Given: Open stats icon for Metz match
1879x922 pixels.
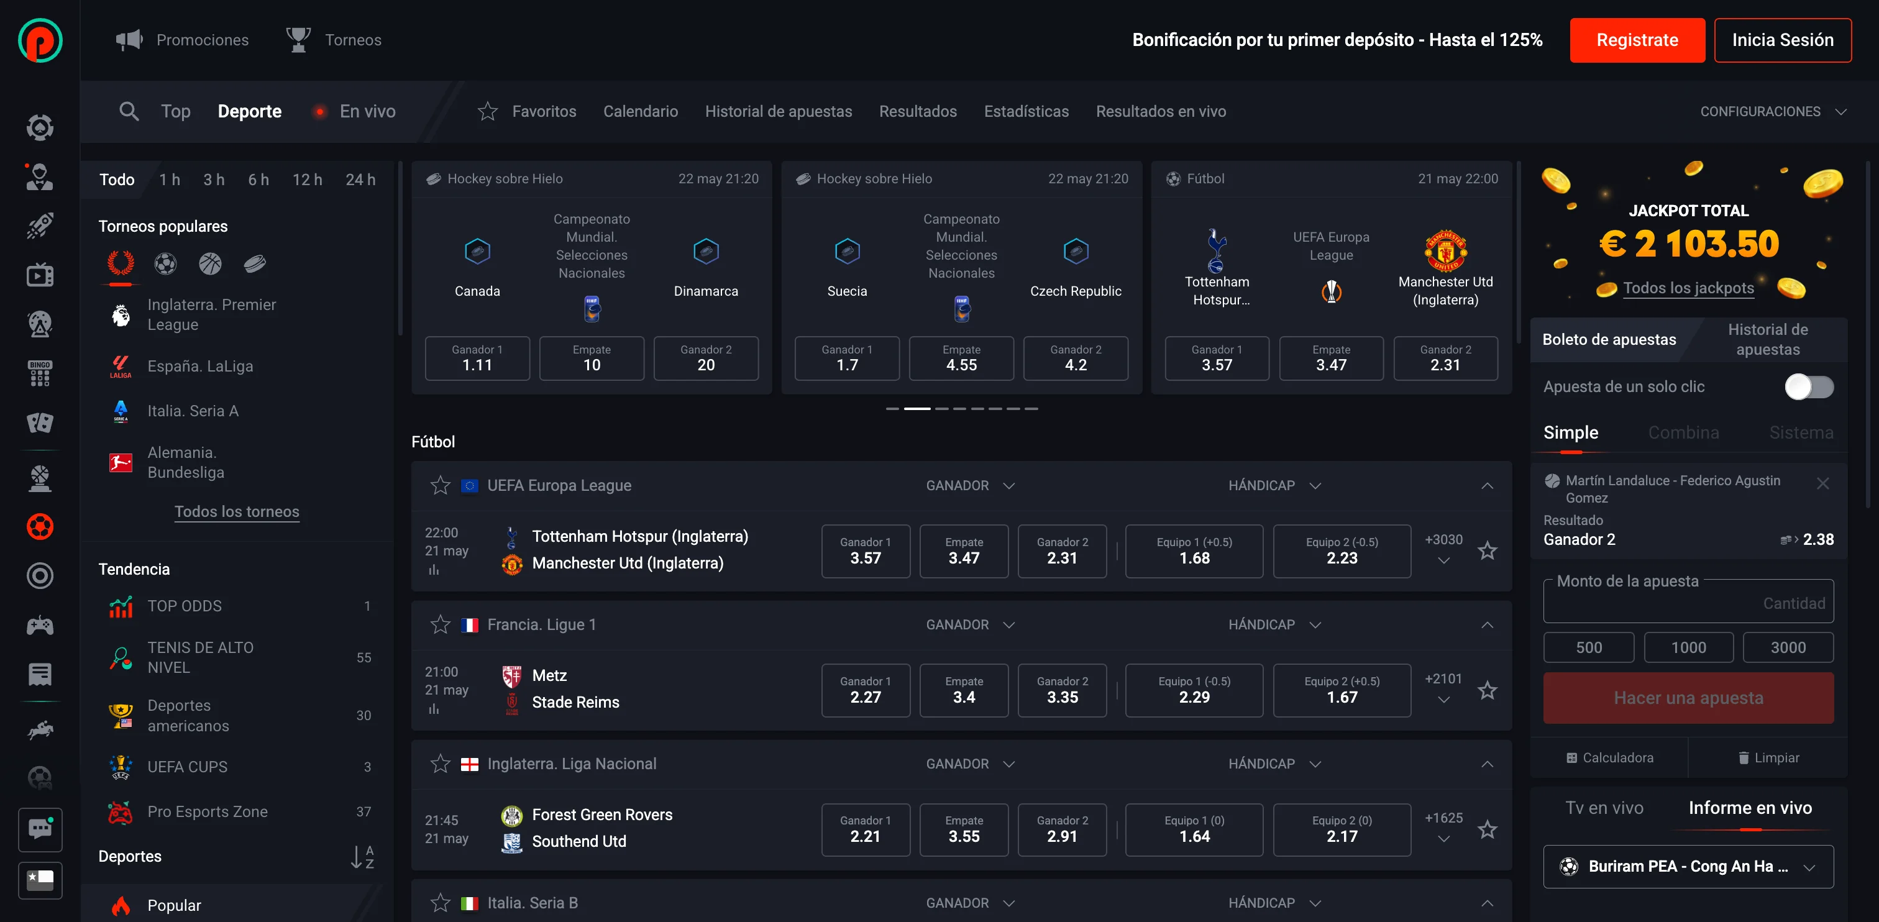Looking at the screenshot, I should coord(434,708).
